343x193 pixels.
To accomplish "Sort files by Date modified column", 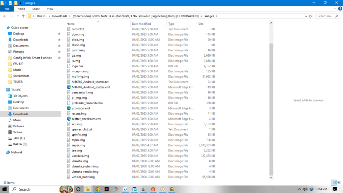I will tap(141, 24).
